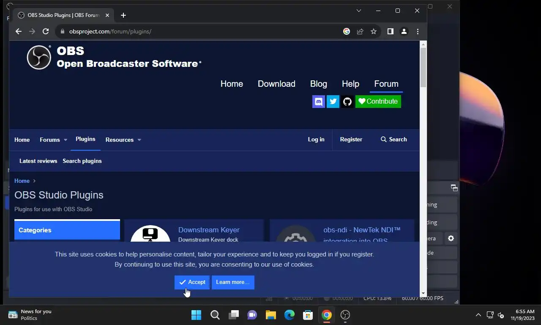Select Home in the forum nav bar
Viewport: 541px width, 325px height.
[x=22, y=140]
